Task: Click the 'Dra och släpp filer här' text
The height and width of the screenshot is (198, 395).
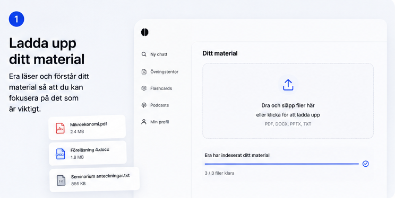Action: click(x=288, y=105)
